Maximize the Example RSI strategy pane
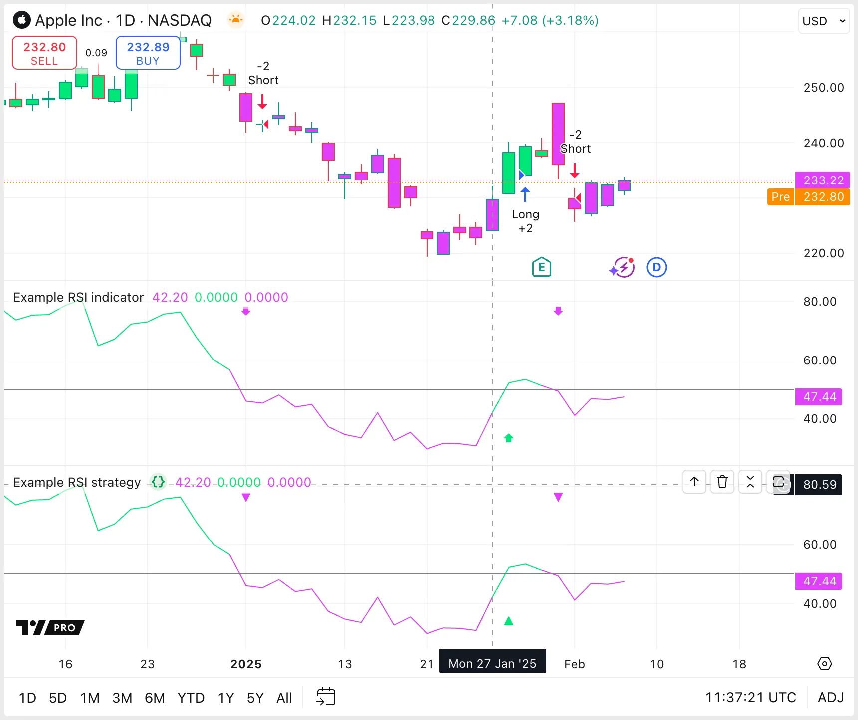 coord(778,482)
